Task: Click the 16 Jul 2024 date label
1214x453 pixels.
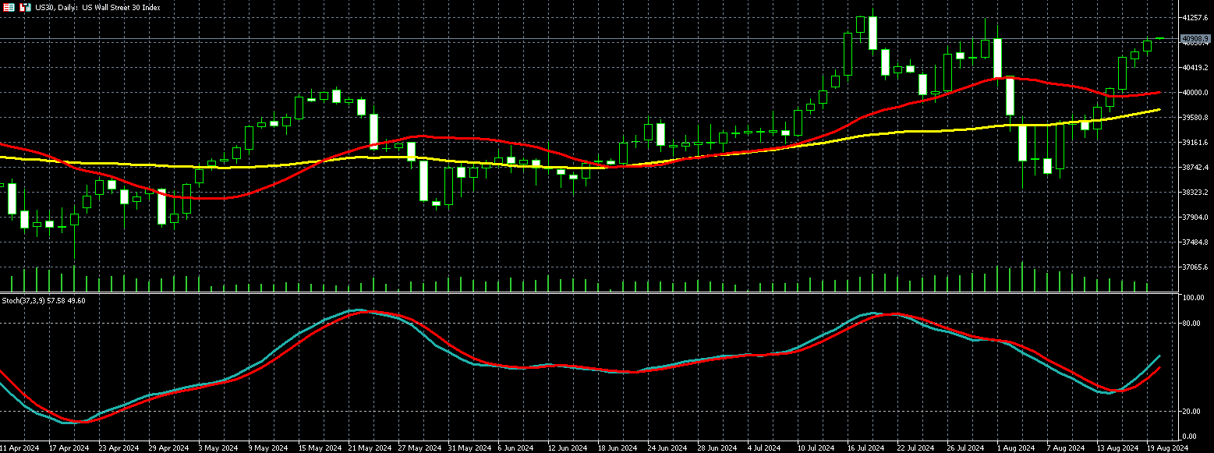Action: (x=865, y=448)
